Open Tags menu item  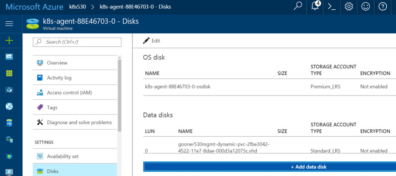pos(75,108)
